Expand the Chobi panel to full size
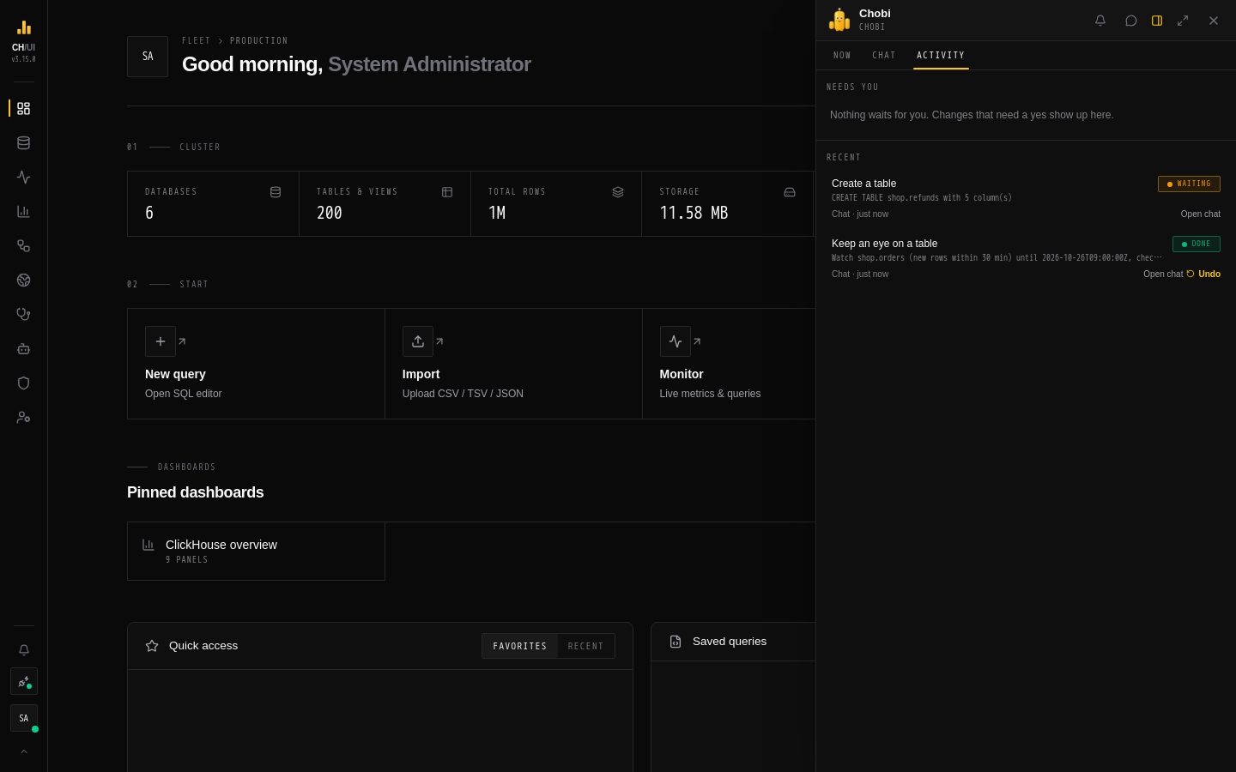 pyautogui.click(x=1183, y=21)
